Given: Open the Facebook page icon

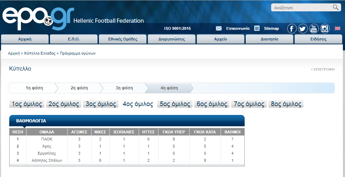Looking at the screenshot, I should pos(292,29).
